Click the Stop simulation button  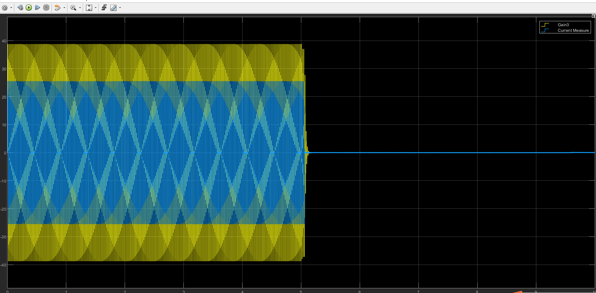tap(46, 7)
